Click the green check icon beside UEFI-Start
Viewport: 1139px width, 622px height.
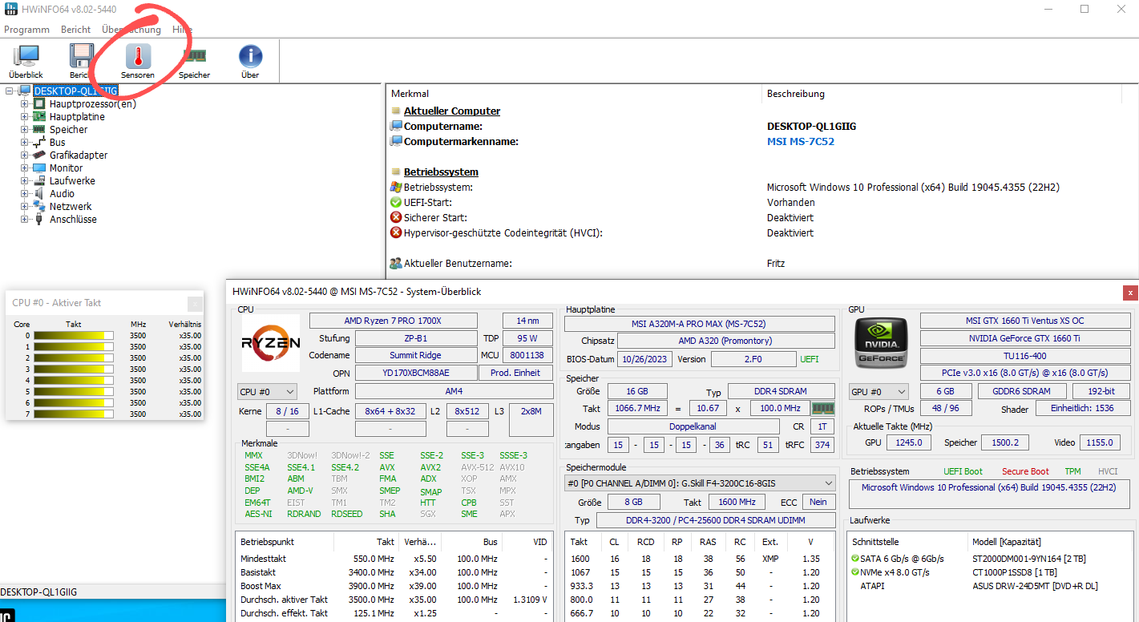[396, 203]
